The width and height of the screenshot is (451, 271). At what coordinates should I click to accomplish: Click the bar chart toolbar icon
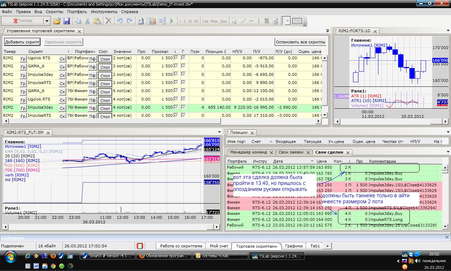(152, 21)
